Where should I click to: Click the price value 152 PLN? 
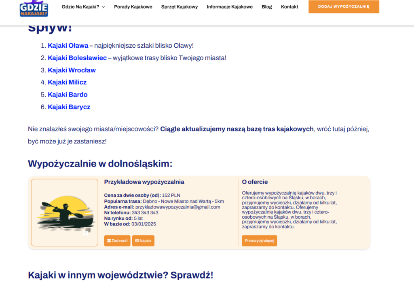point(171,195)
